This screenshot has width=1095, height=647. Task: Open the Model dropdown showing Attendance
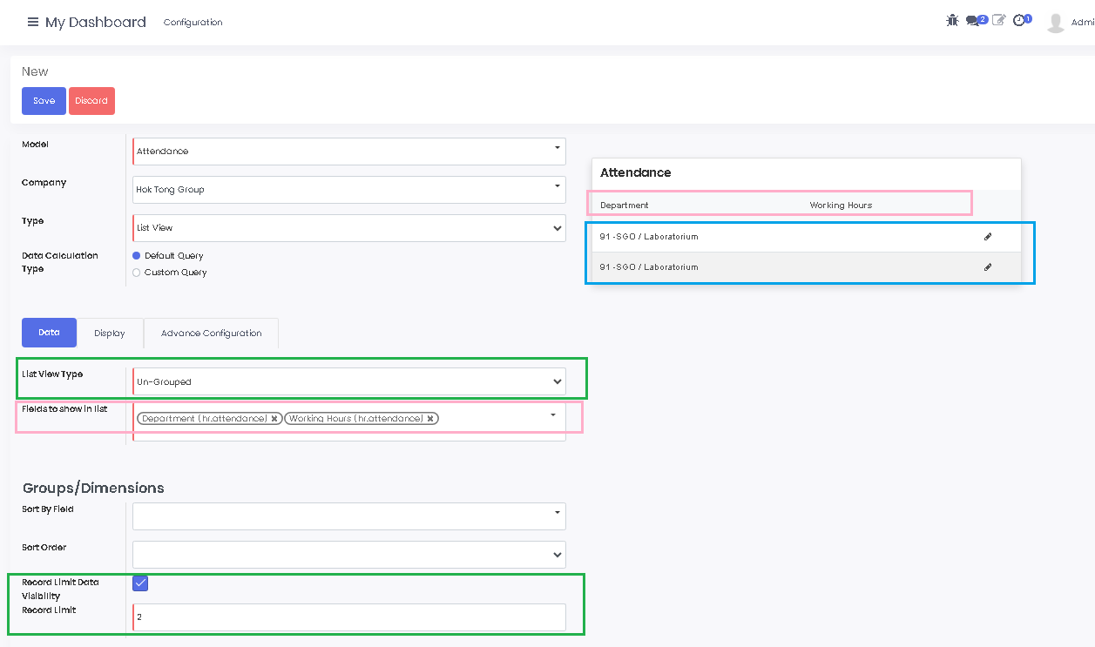click(348, 152)
